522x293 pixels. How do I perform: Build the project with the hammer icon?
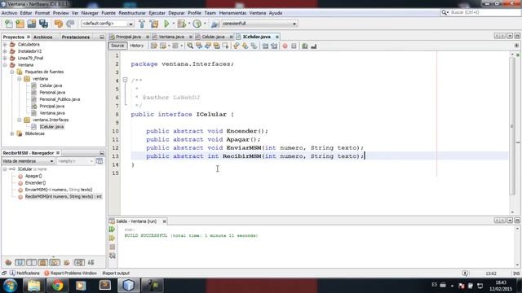(142, 24)
